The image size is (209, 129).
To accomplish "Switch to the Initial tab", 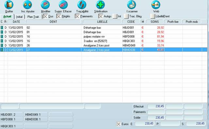I will (x=19, y=17).
